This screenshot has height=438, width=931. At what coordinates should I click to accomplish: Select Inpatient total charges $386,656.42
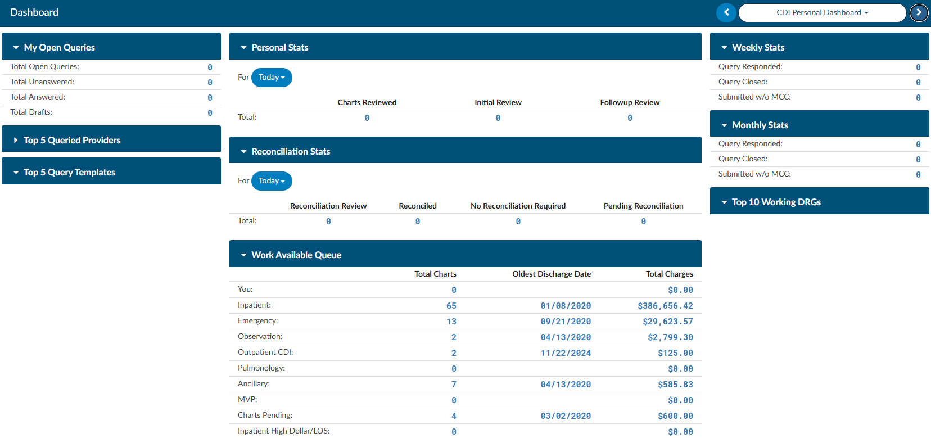(665, 306)
